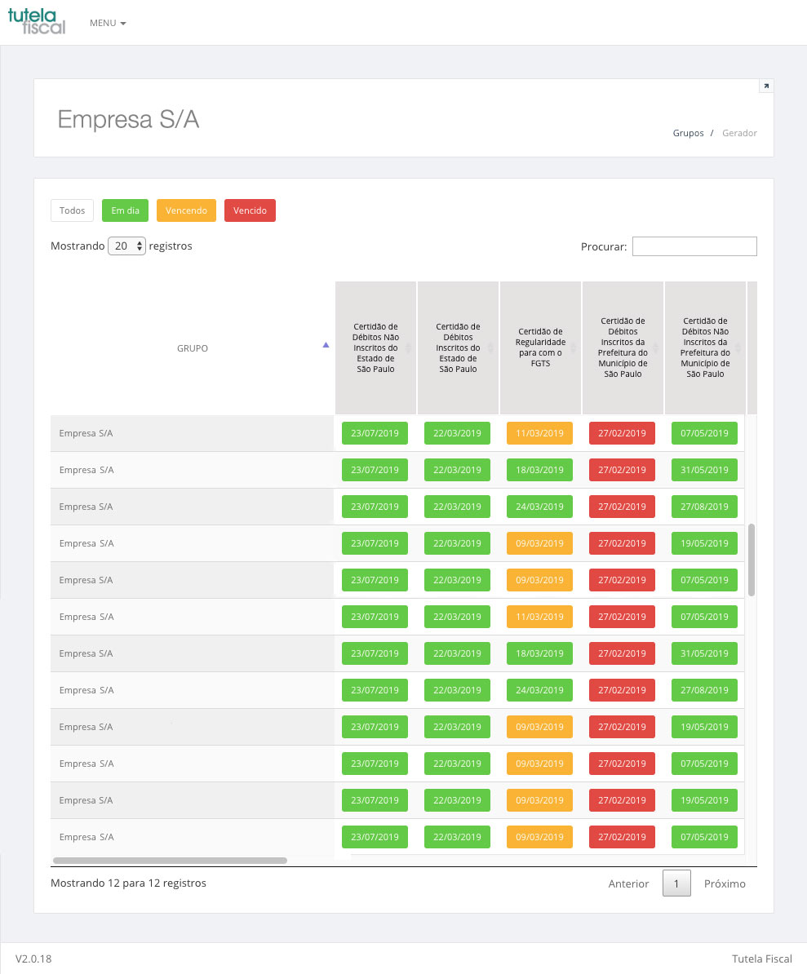Click the horizontal table scrollbar
The image size is (807, 974).
coord(170,860)
